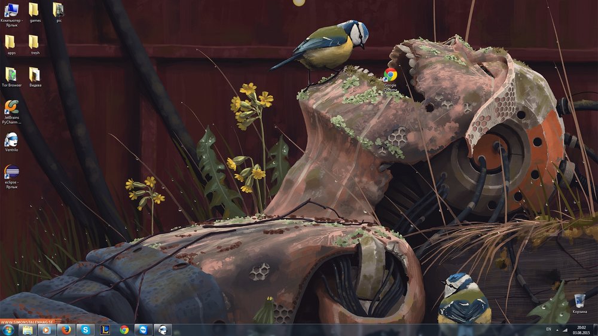Image resolution: width=598 pixels, height=336 pixels.
Task: Expand the hidden system tray icons
Action: 558,329
